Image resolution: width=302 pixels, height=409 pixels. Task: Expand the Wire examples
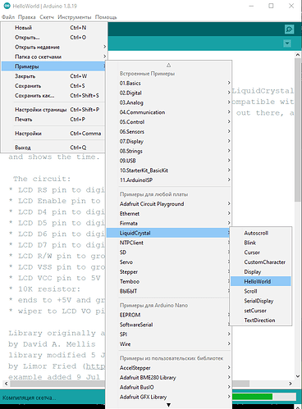[x=169, y=344]
